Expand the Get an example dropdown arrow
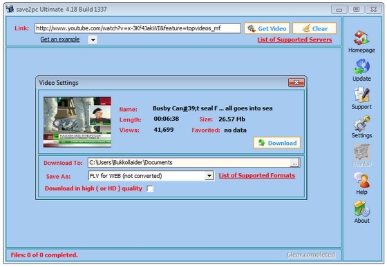 (93, 39)
